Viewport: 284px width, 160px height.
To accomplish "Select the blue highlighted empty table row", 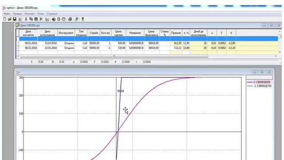I will [149, 39].
